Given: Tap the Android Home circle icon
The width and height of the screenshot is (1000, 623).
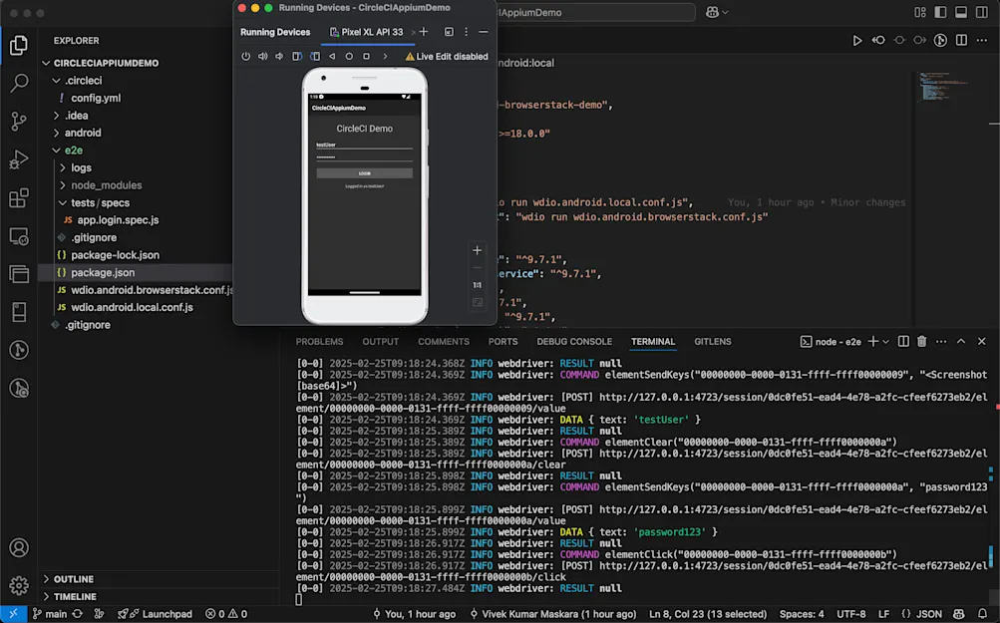Looking at the screenshot, I should 349,56.
